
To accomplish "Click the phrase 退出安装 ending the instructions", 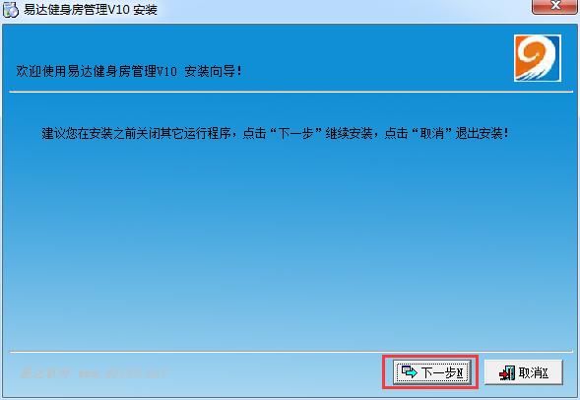I will [479, 133].
